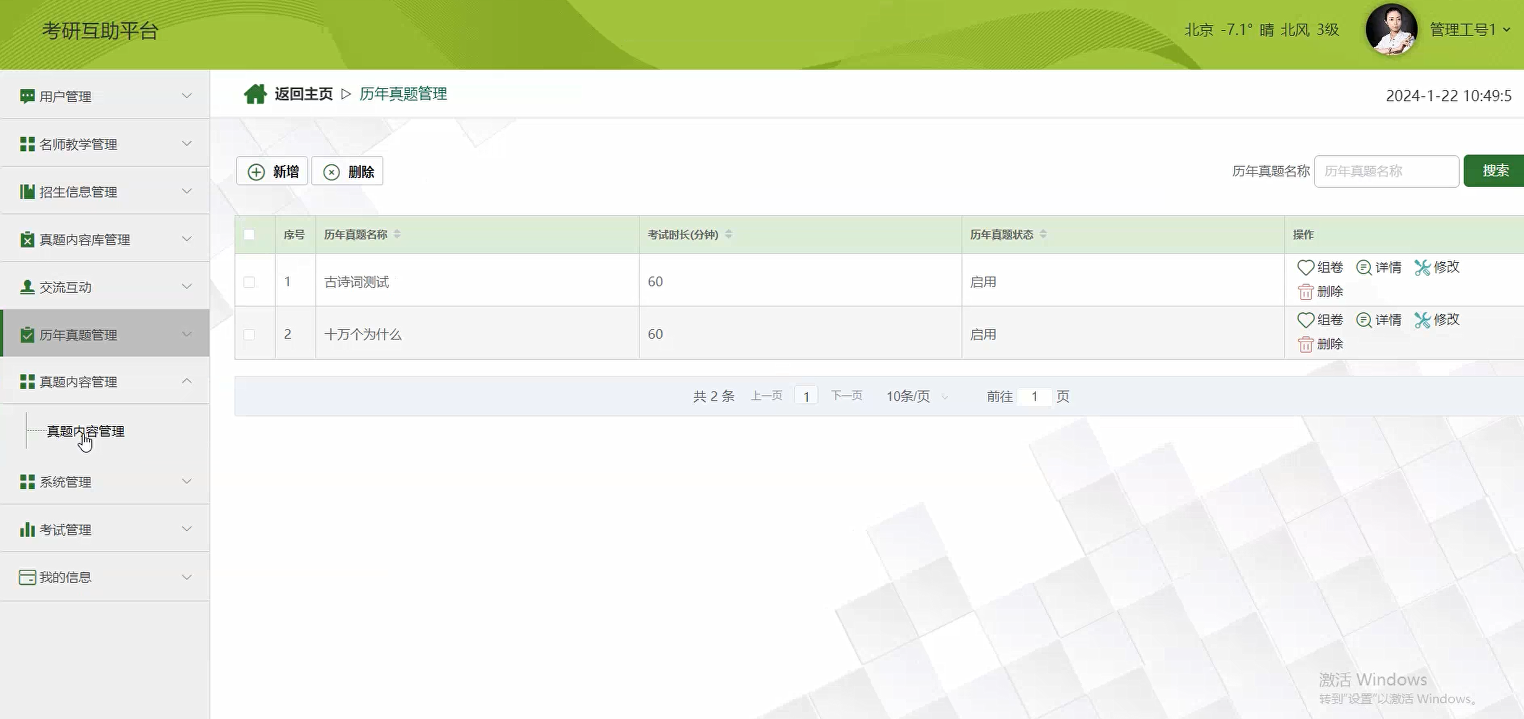Viewport: 1524px width, 719px height.
Task: Expand 用户管理 menu chevron
Action: click(186, 96)
